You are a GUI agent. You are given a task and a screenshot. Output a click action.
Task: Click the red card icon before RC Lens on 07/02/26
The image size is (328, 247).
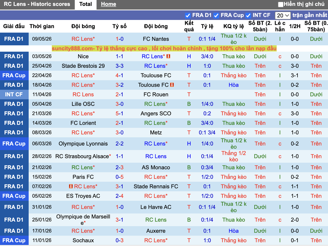71,186
